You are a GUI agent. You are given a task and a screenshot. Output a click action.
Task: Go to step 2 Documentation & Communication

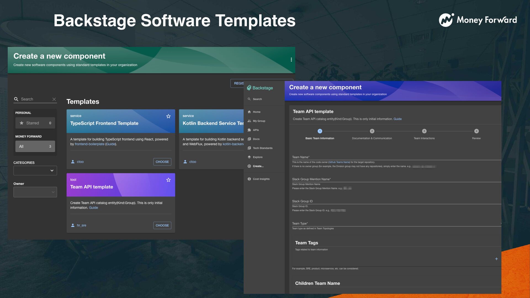[x=372, y=134]
